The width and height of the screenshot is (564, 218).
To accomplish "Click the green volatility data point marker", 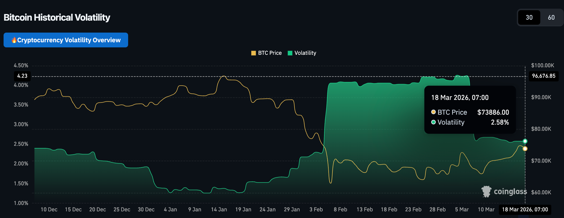I will tap(525, 141).
